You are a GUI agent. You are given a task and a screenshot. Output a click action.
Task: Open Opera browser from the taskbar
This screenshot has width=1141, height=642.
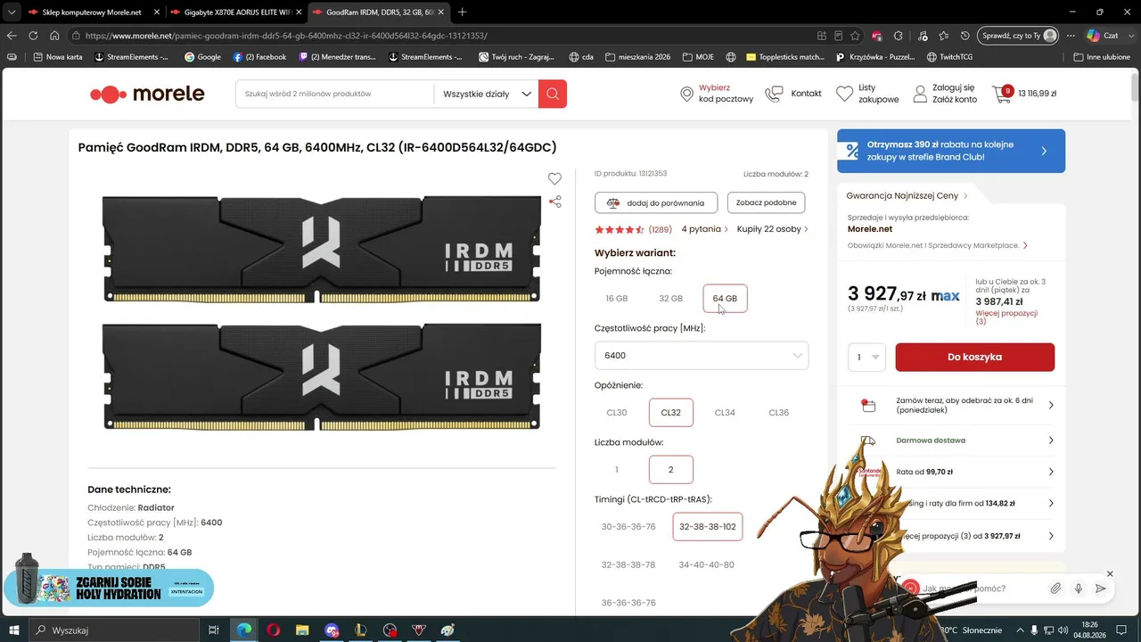pyautogui.click(x=273, y=630)
